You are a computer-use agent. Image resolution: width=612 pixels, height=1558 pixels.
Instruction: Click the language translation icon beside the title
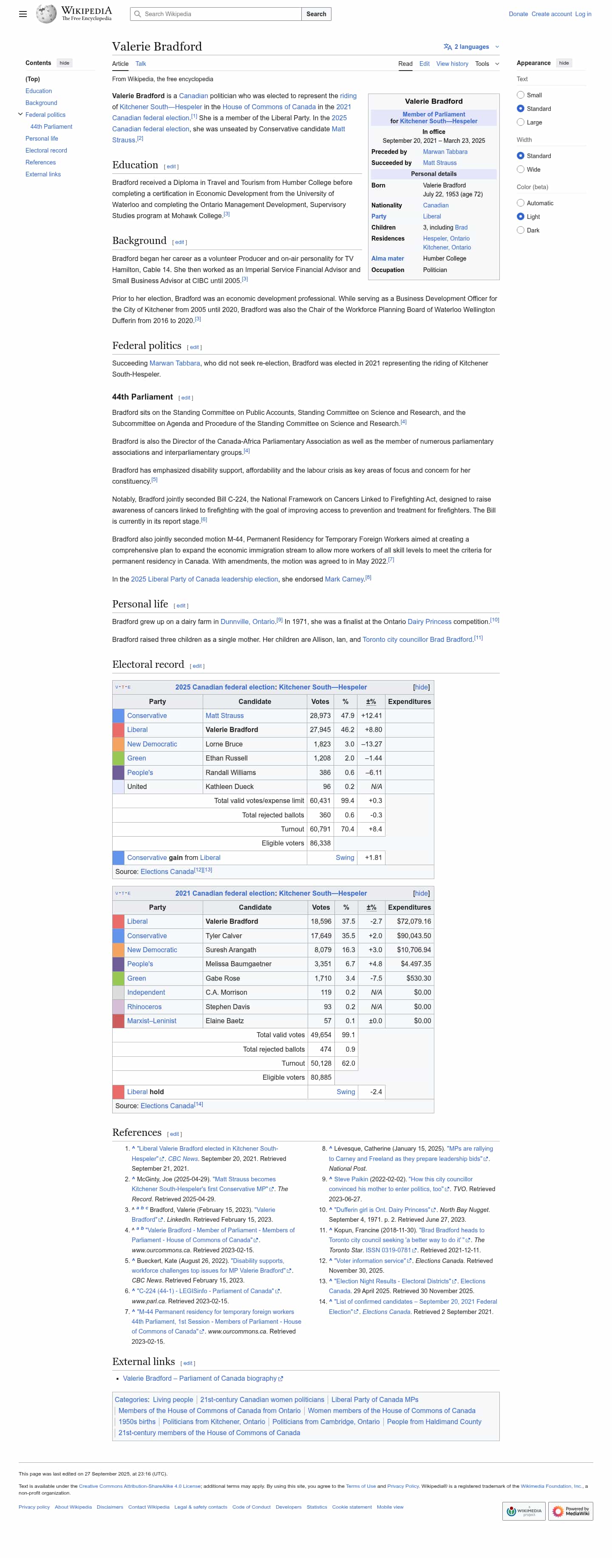[x=448, y=47]
